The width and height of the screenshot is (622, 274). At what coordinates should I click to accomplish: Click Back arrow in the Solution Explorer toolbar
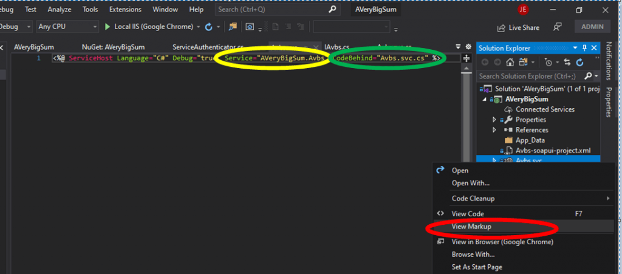coord(485,62)
